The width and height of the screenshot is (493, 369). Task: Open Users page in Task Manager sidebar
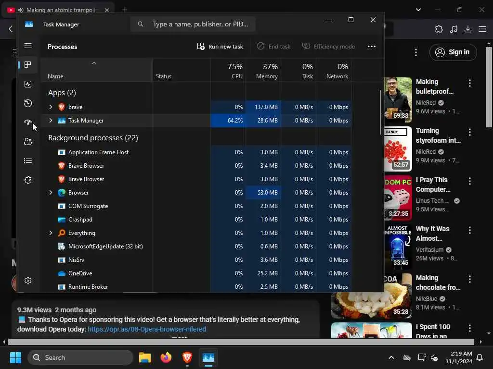coord(28,142)
